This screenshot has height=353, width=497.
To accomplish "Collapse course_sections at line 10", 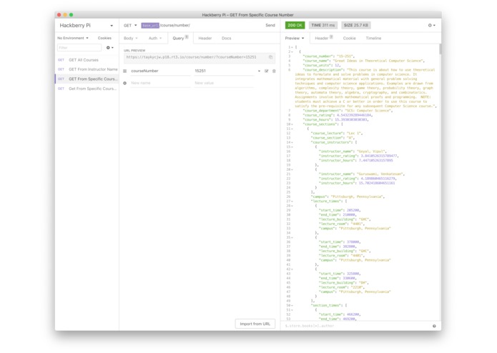I will point(292,124).
